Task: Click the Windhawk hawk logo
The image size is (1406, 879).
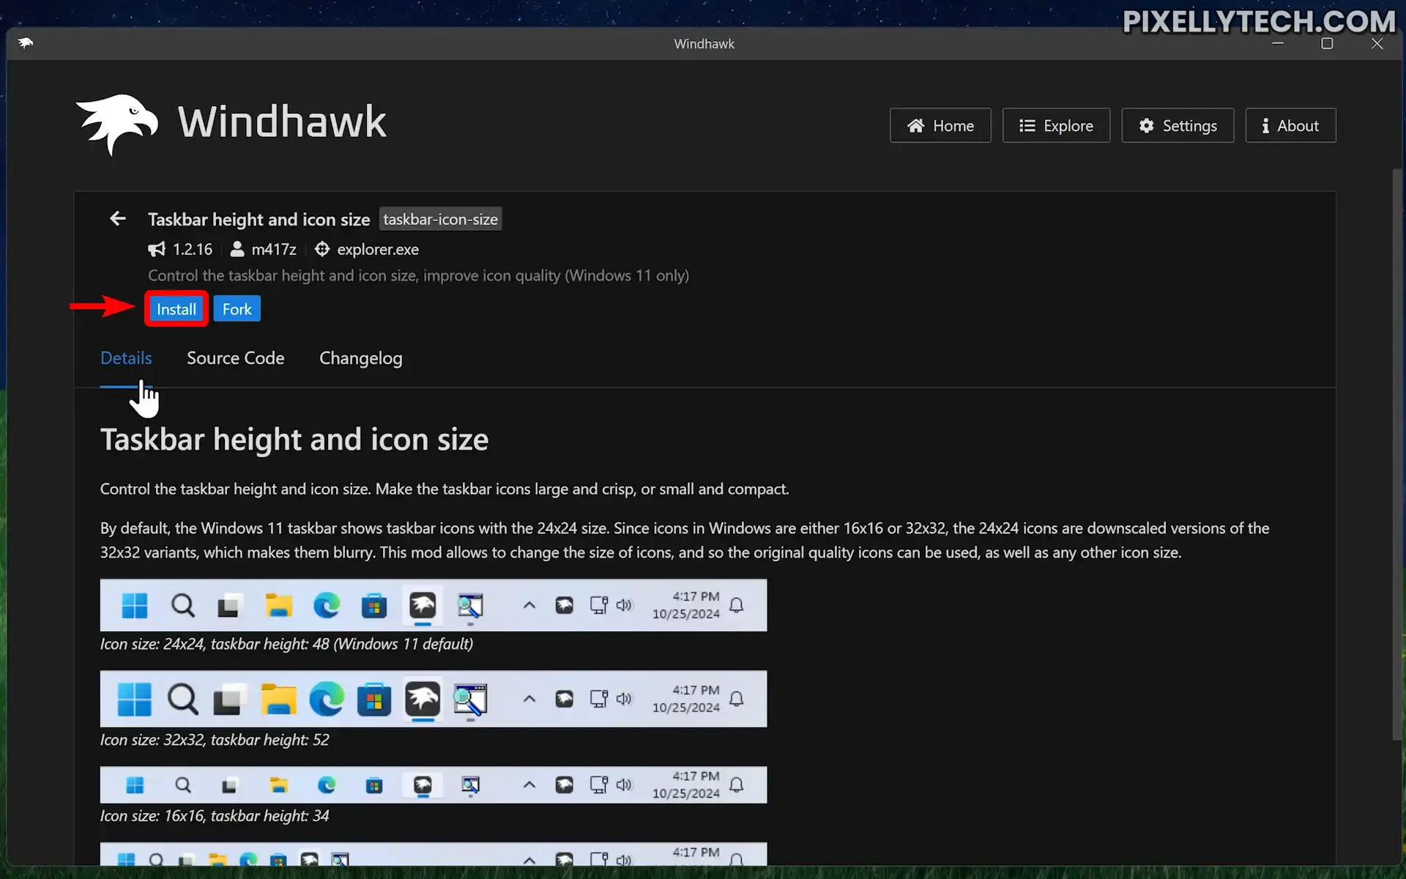Action: pyautogui.click(x=117, y=123)
